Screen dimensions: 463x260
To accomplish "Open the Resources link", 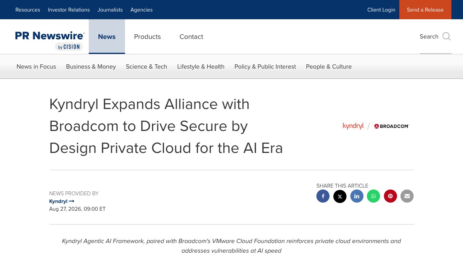I will tap(28, 10).
